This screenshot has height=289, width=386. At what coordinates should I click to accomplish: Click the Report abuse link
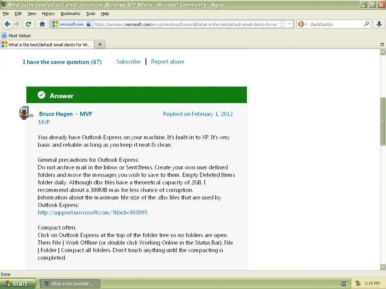(x=168, y=62)
